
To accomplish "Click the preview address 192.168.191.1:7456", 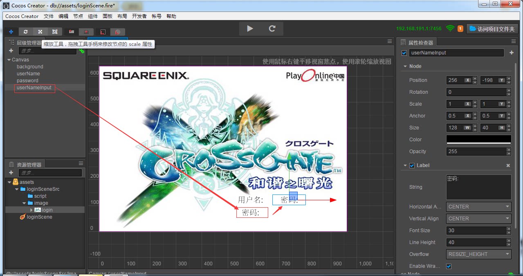I will [419, 29].
